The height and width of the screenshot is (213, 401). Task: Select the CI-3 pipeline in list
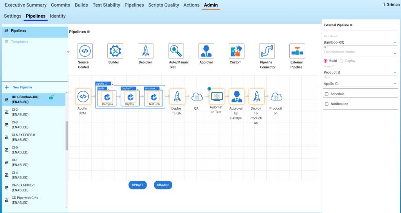34,125
